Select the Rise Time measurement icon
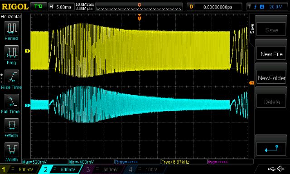 pos(11,77)
